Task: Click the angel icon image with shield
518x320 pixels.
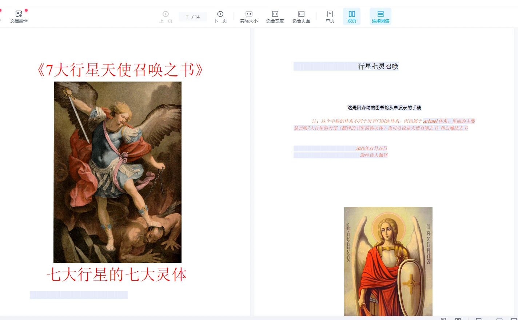Action: coord(388,261)
